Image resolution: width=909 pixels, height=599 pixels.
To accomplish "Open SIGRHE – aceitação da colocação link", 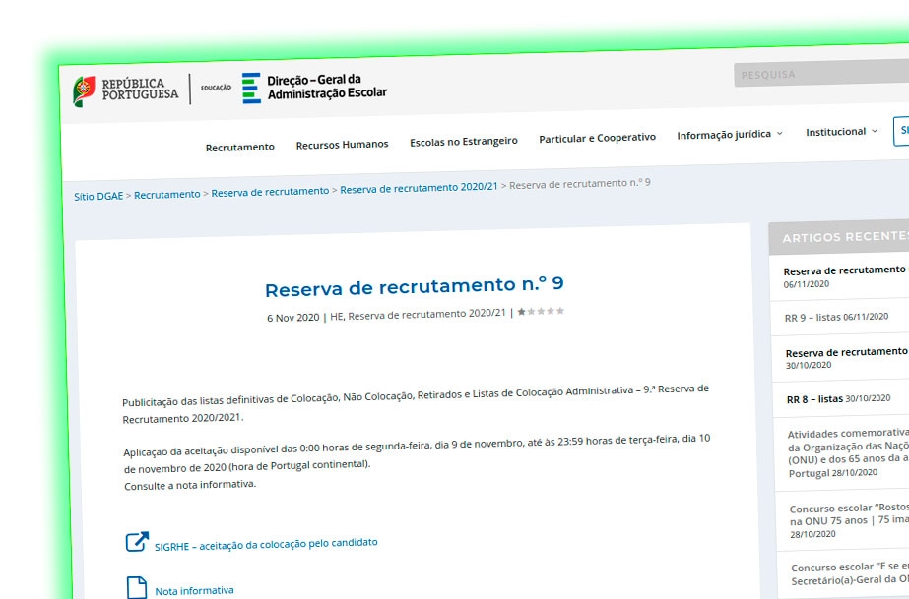I will [x=266, y=542].
